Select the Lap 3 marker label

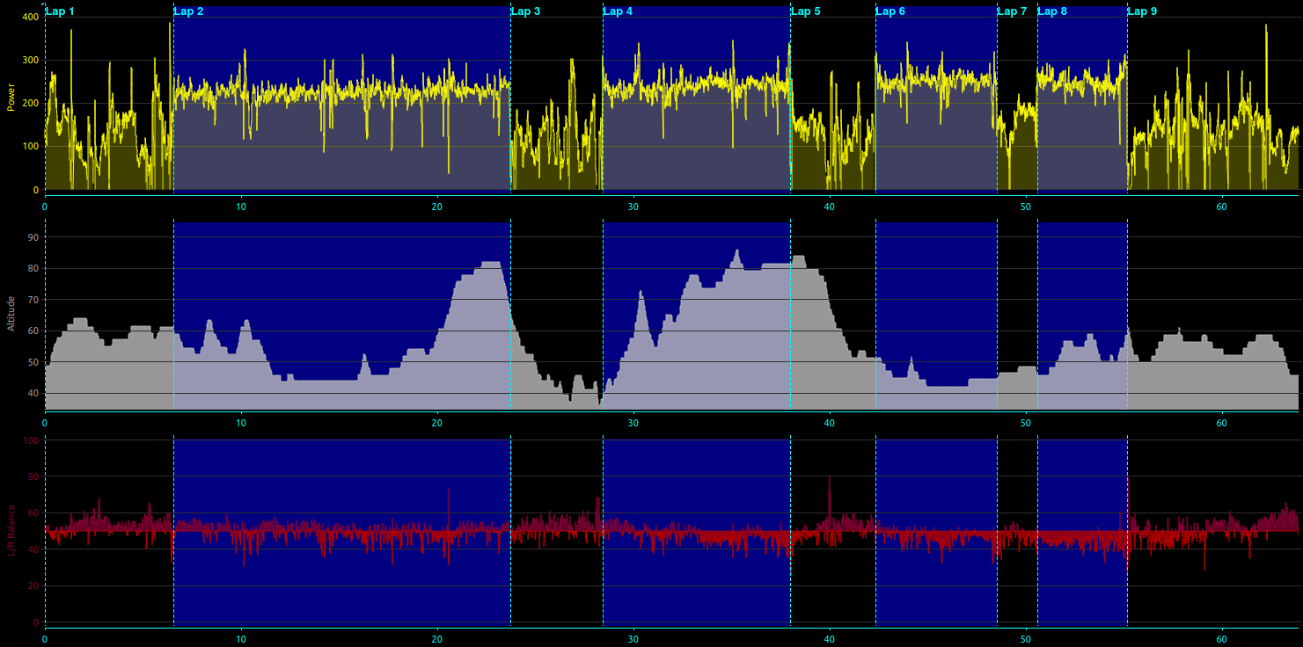click(x=526, y=11)
